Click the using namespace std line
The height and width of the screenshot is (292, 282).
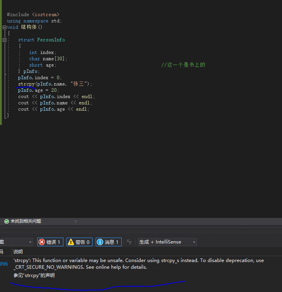pos(34,21)
